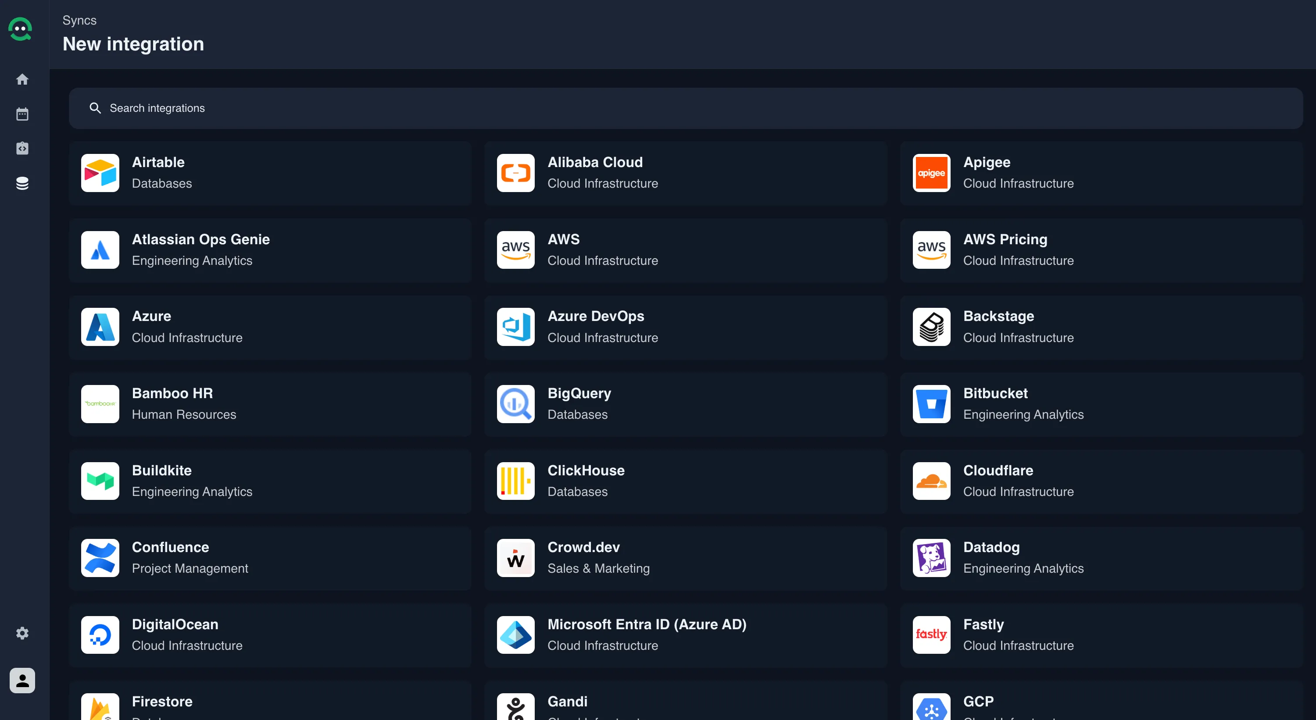Click the search magnifier icon
Viewport: 1316px width, 720px height.
[x=95, y=108]
